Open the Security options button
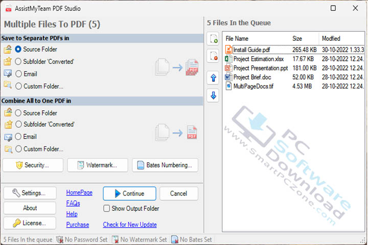The height and width of the screenshot is (245, 368). point(33,165)
